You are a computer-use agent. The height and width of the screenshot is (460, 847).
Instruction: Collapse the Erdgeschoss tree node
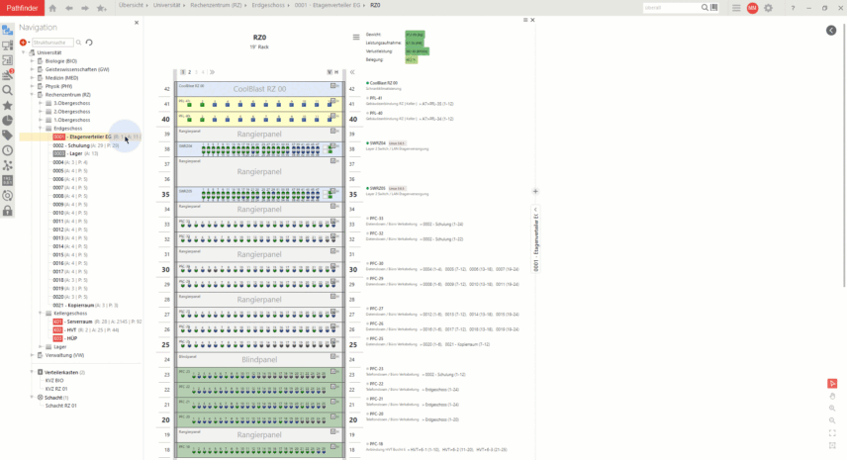point(40,128)
